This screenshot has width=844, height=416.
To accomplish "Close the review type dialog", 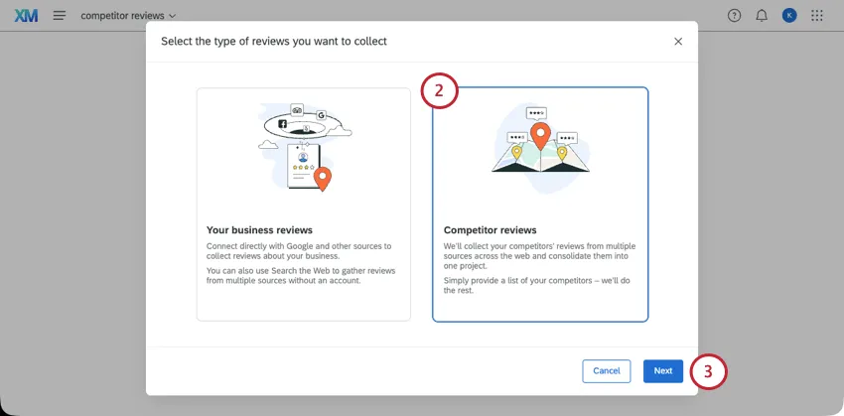I will tap(678, 42).
